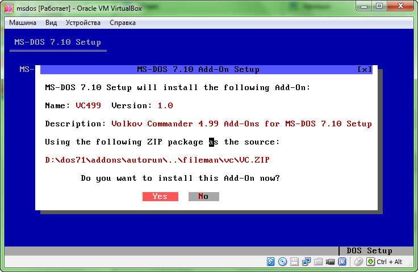Close Add-On Setup dialog via [x]
The image size is (418, 272).
[x=365, y=69]
